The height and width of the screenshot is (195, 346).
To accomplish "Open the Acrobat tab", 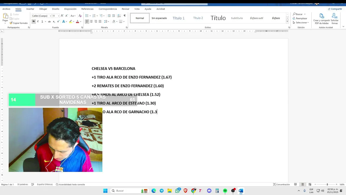I will point(161,9).
